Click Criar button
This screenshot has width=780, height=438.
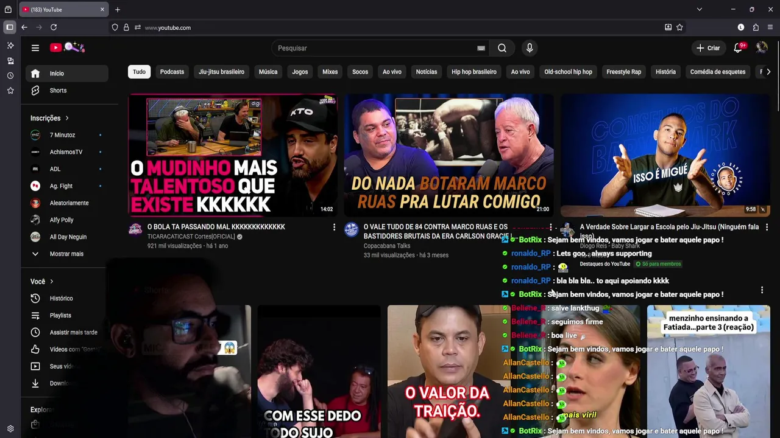(x=708, y=48)
